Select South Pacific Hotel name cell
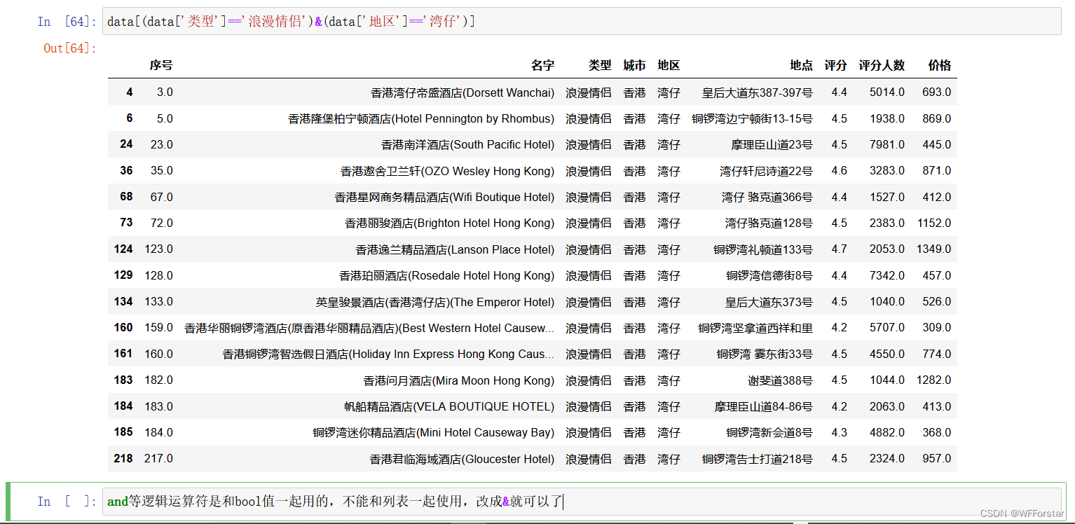The height and width of the screenshot is (524, 1075). [467, 144]
